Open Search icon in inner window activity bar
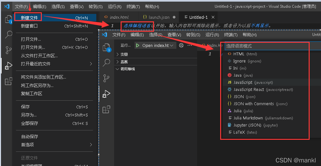 (106, 62)
